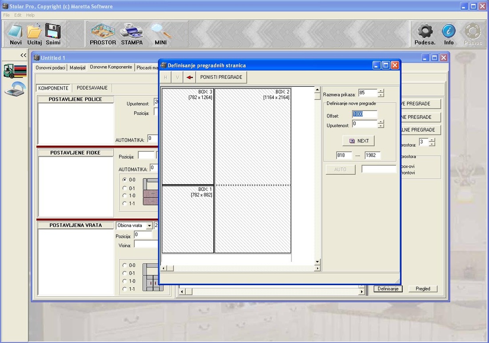Switch to the Materijal tab
Image resolution: width=489 pixels, height=343 pixels.
coord(77,68)
